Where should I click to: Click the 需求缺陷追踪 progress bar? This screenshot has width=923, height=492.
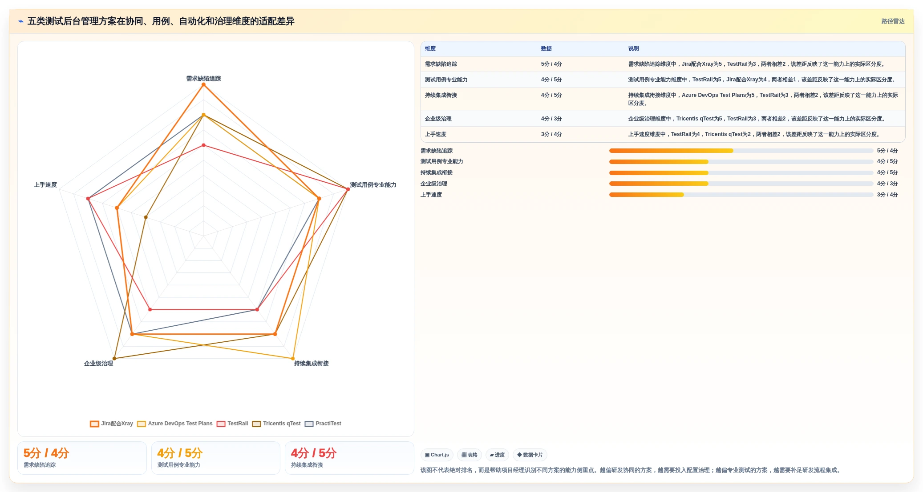[741, 151]
